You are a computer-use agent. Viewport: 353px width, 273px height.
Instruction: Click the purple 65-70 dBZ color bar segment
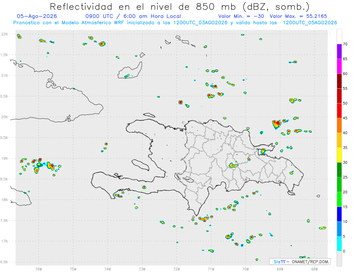click(339, 52)
